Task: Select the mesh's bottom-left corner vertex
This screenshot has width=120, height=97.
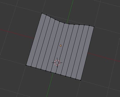Action: coord(26,65)
